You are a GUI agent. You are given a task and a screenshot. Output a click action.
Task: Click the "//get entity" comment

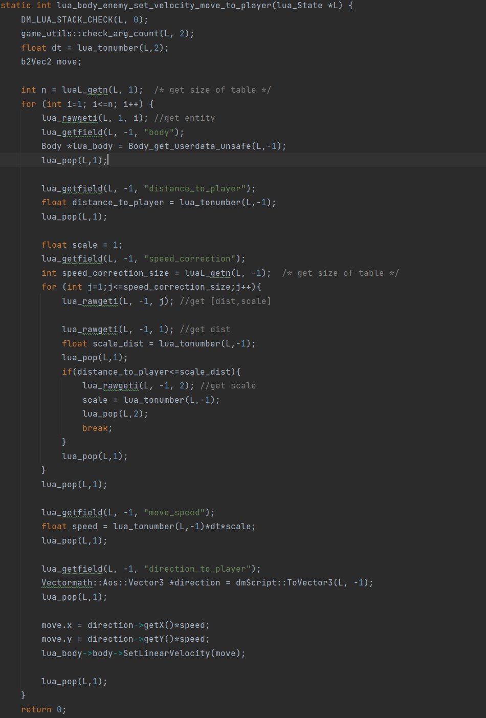(x=184, y=118)
